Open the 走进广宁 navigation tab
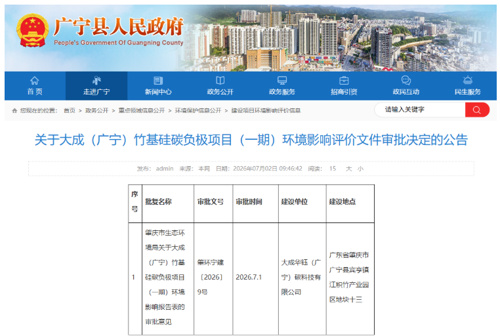Image resolution: width=500 pixels, height=336 pixels. [96, 86]
